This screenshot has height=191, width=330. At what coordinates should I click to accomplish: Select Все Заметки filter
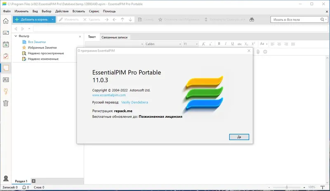(37, 42)
